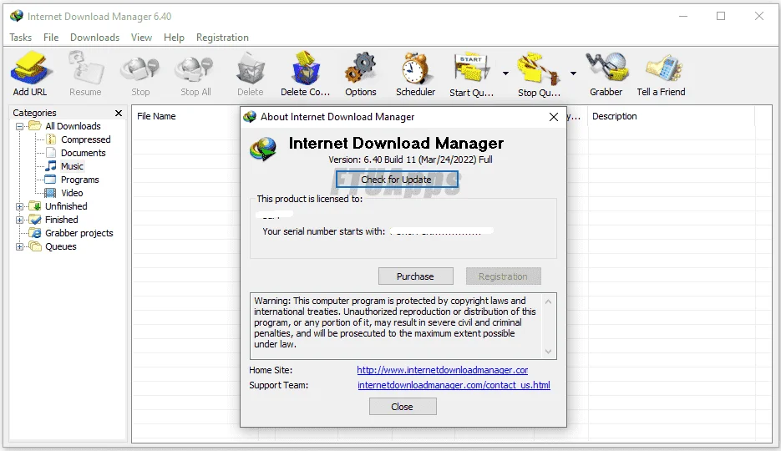This screenshot has width=781, height=451.
Task: Click the version text "6.40 Build 11"
Action: click(389, 160)
